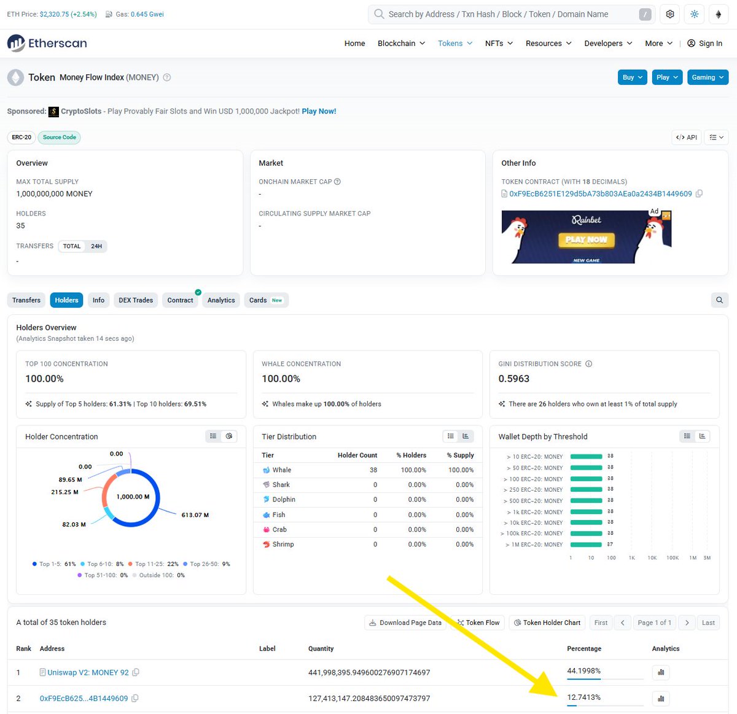737x714 pixels.
Task: Open Token Flow
Action: [x=478, y=623]
